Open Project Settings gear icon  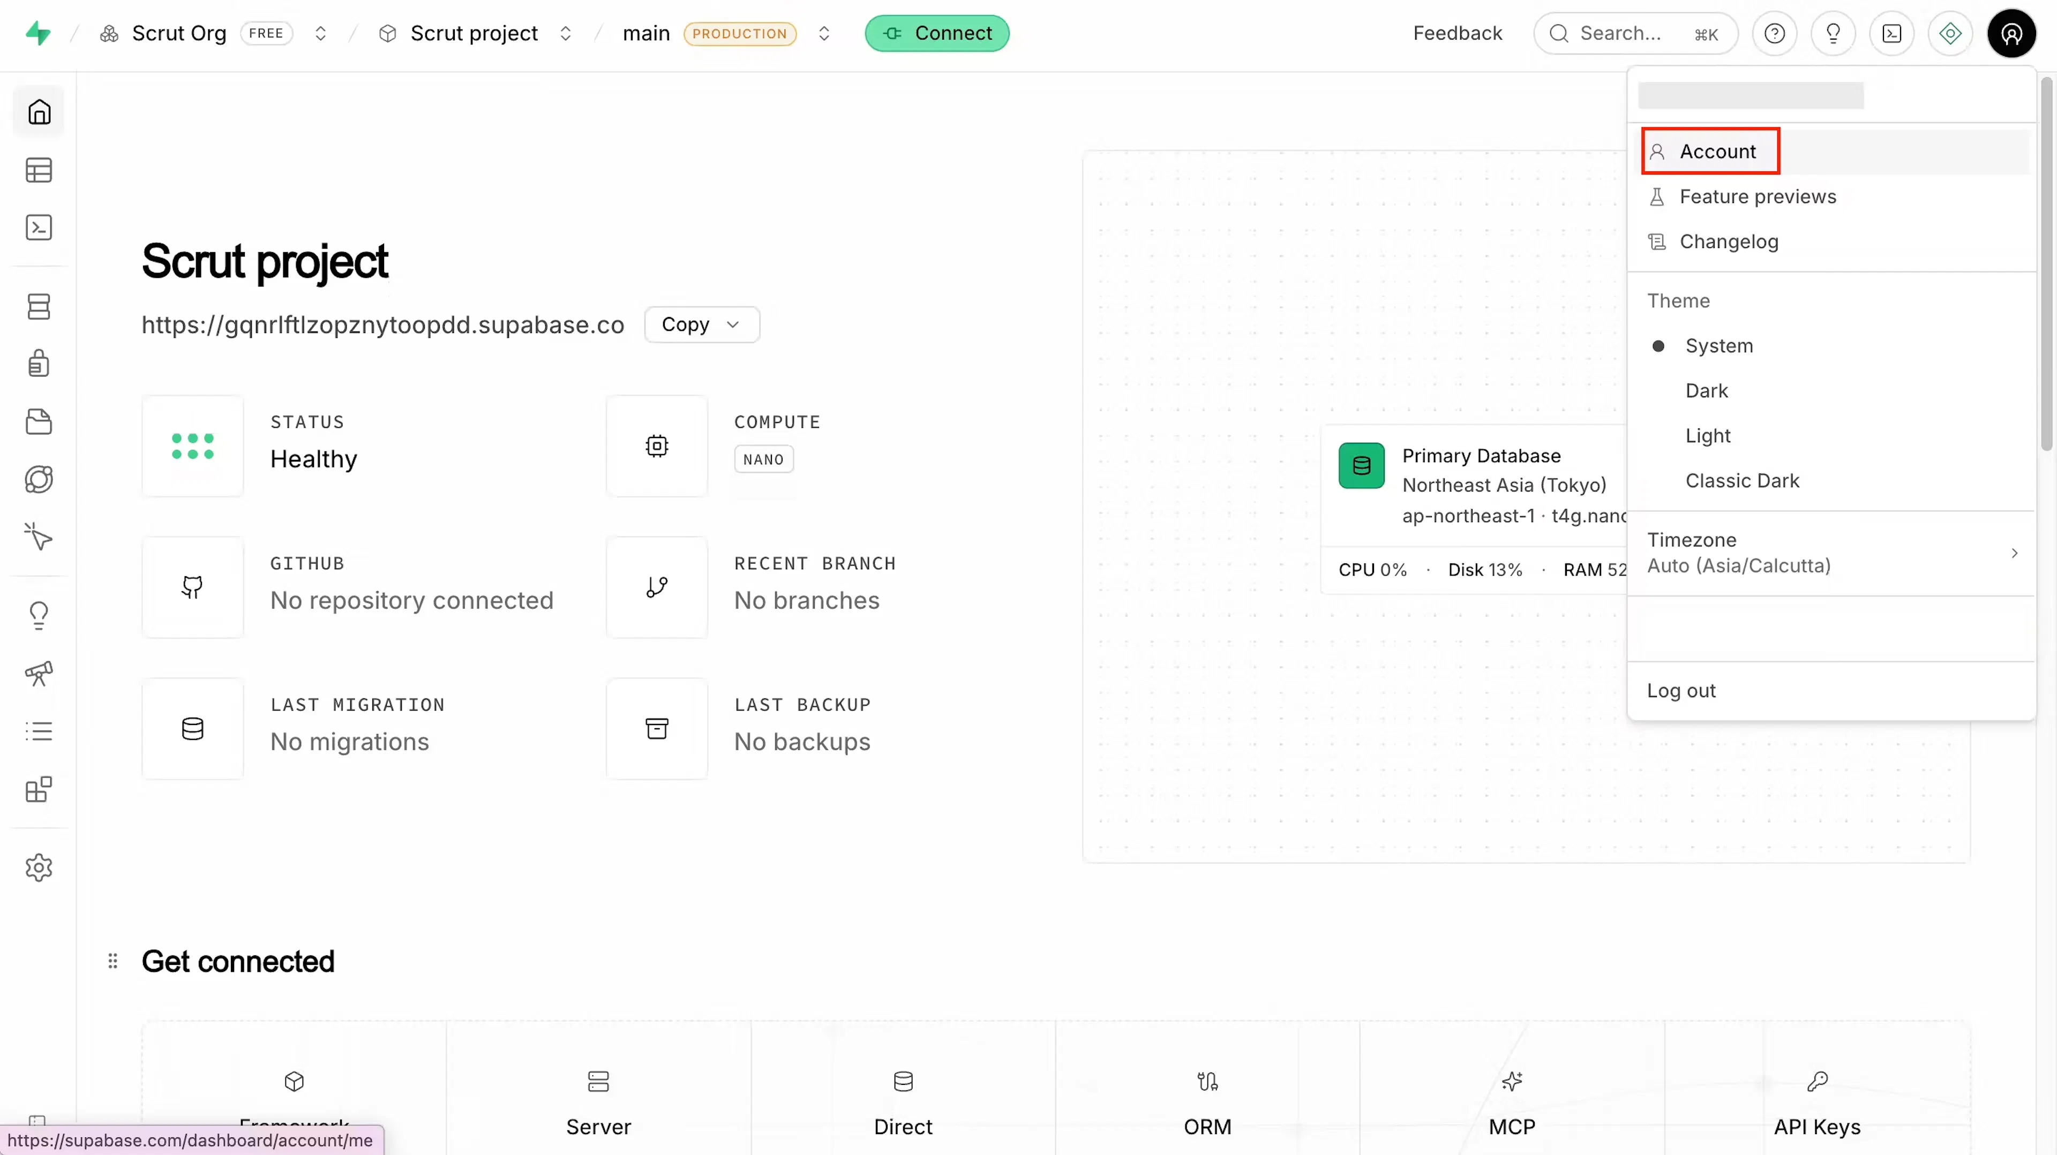click(39, 867)
